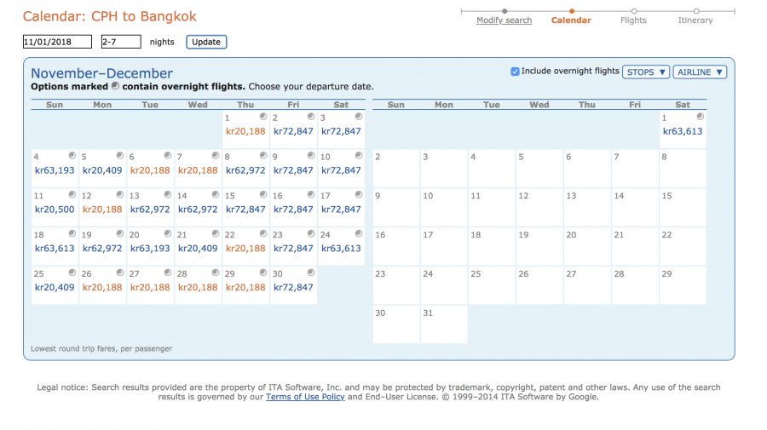Uncheck Include overnight flights checkbox

pyautogui.click(x=515, y=72)
